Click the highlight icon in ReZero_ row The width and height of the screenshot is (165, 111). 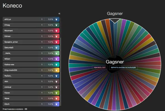pyautogui.click(x=56, y=76)
